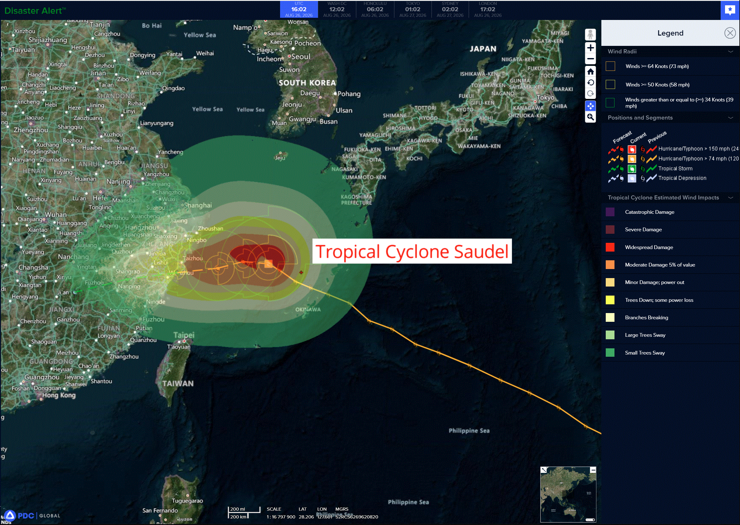Image resolution: width=740 pixels, height=525 pixels.
Task: Select the WASH DC time zone tab
Action: (x=337, y=9)
